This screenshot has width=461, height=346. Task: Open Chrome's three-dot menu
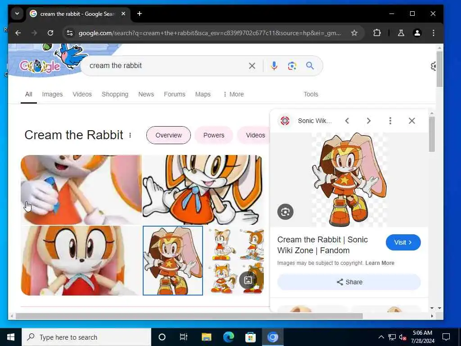(x=434, y=33)
